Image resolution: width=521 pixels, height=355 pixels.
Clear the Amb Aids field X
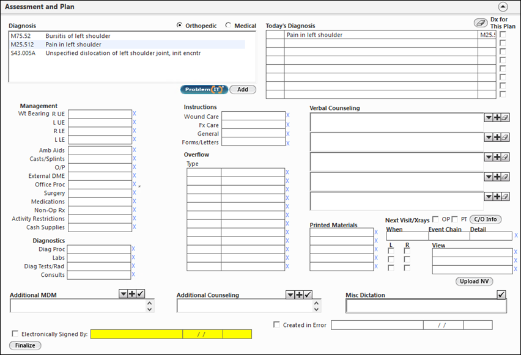click(x=135, y=150)
